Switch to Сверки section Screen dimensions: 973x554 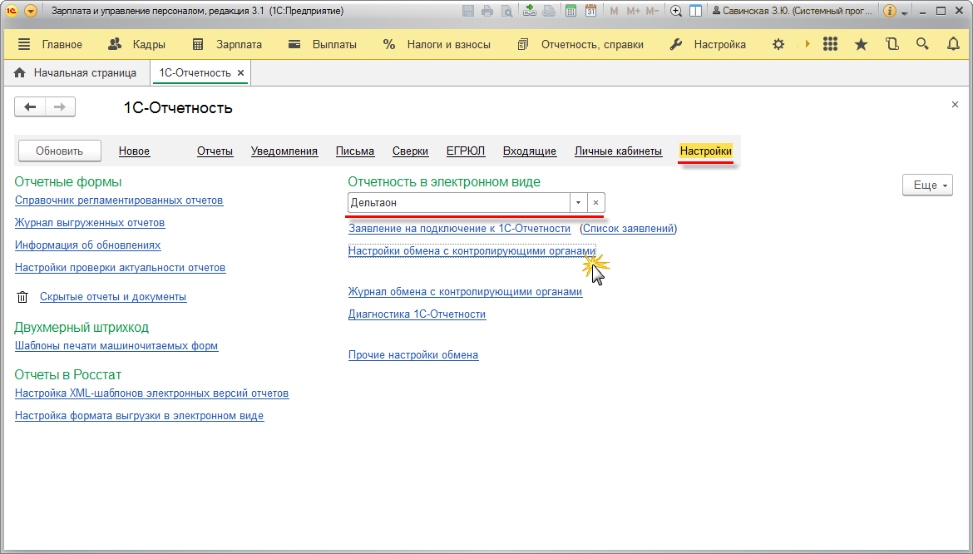click(x=410, y=151)
